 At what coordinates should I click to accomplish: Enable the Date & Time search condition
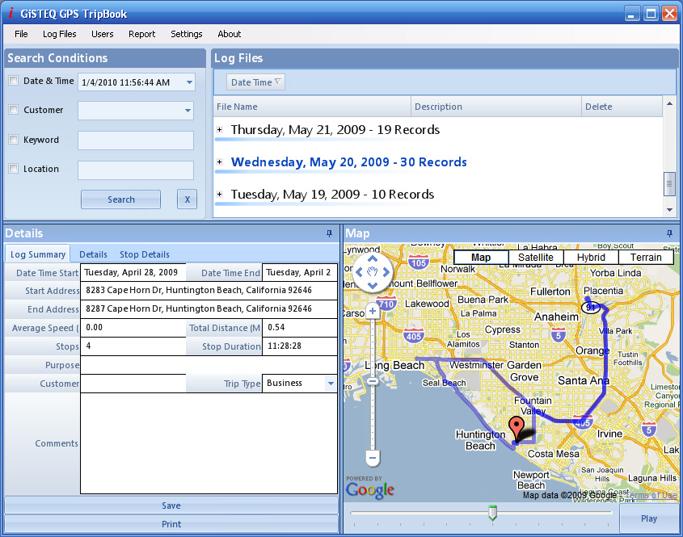pyautogui.click(x=14, y=81)
